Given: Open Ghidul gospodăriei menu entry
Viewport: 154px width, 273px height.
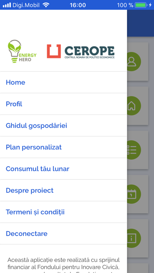Looking at the screenshot, I should coord(64,126).
